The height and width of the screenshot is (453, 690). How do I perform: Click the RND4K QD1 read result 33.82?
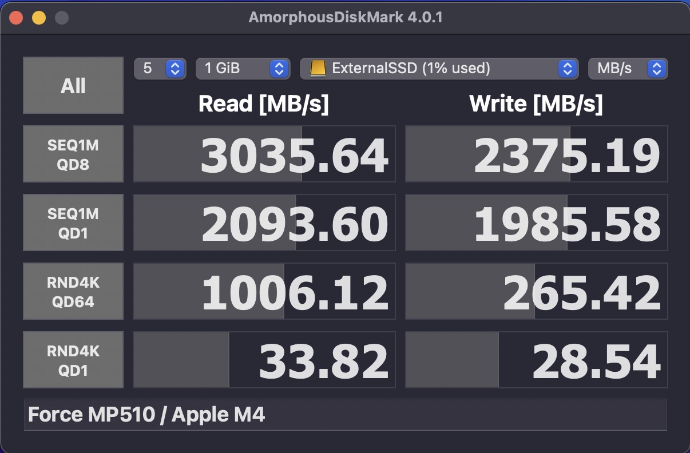264,360
